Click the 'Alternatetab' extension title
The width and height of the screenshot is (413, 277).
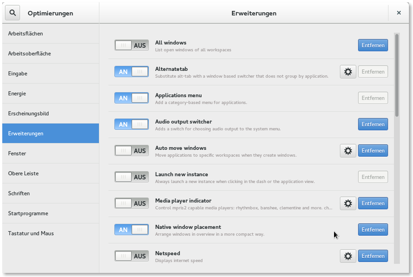(x=172, y=69)
